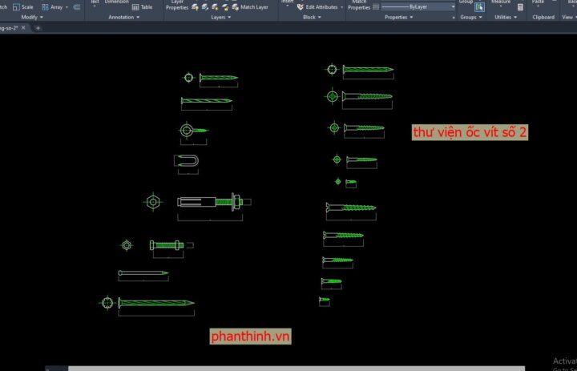Expand the Utilities panel
The height and width of the screenshot is (371, 577).
click(x=505, y=17)
